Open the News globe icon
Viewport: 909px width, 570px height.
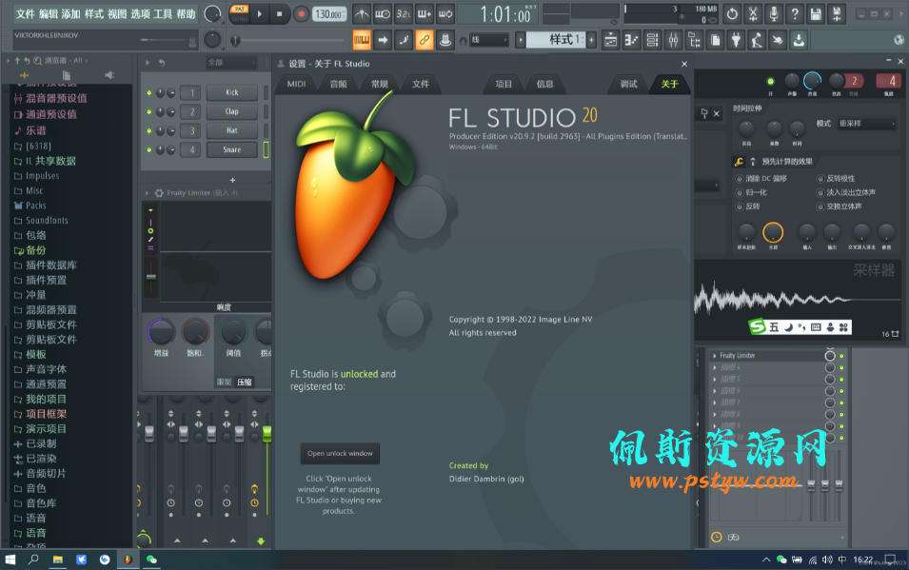coord(899,39)
